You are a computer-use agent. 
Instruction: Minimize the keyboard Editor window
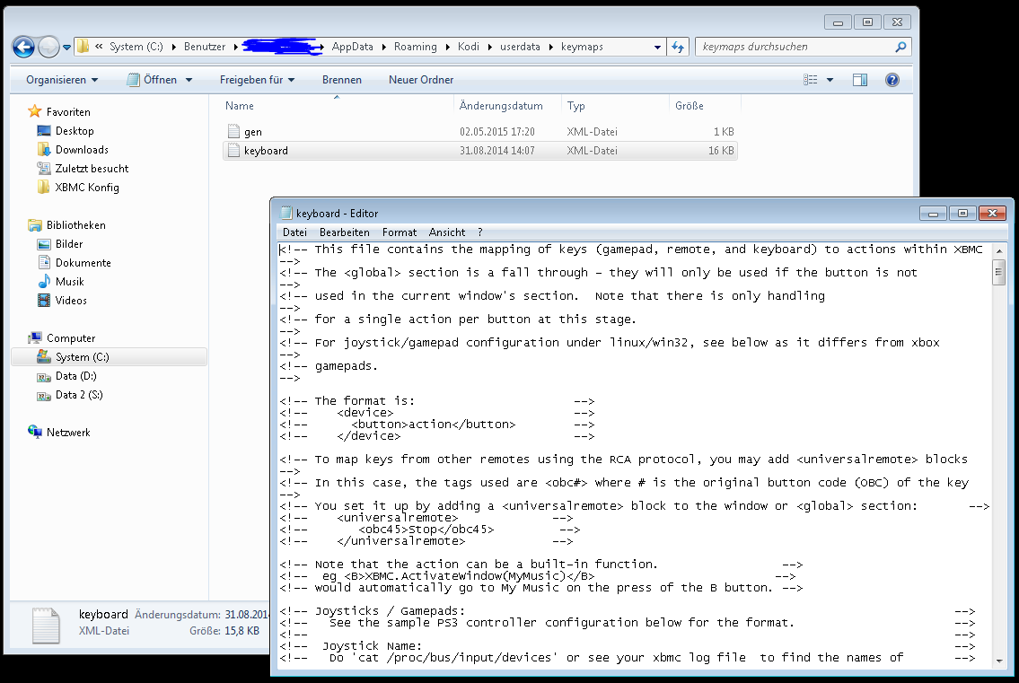(933, 213)
